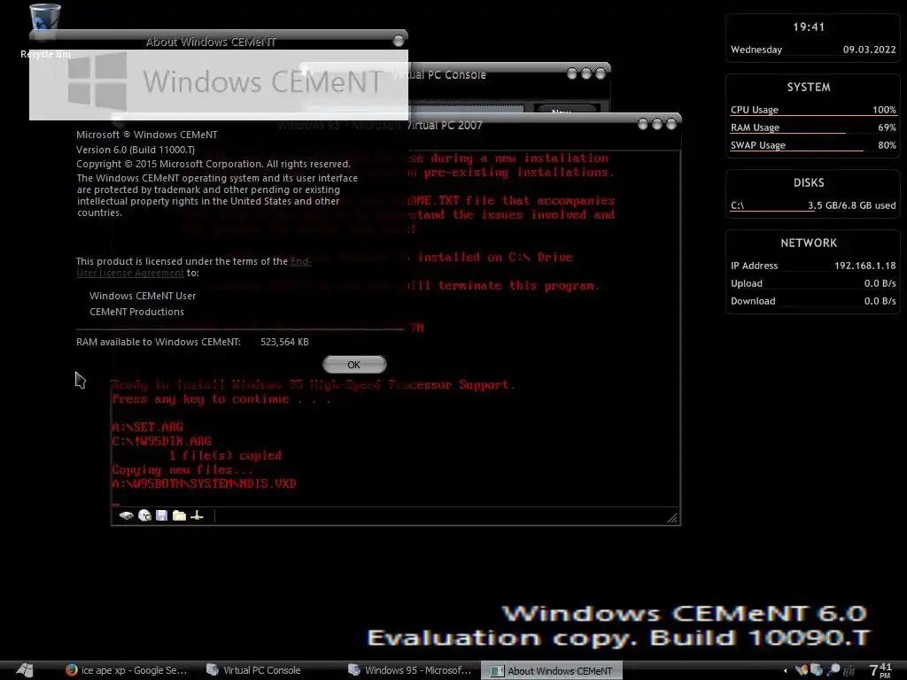This screenshot has width=907, height=680.
Task: Click 'Version 6.0 (Build 11000.T)' text
Action: [x=136, y=150]
